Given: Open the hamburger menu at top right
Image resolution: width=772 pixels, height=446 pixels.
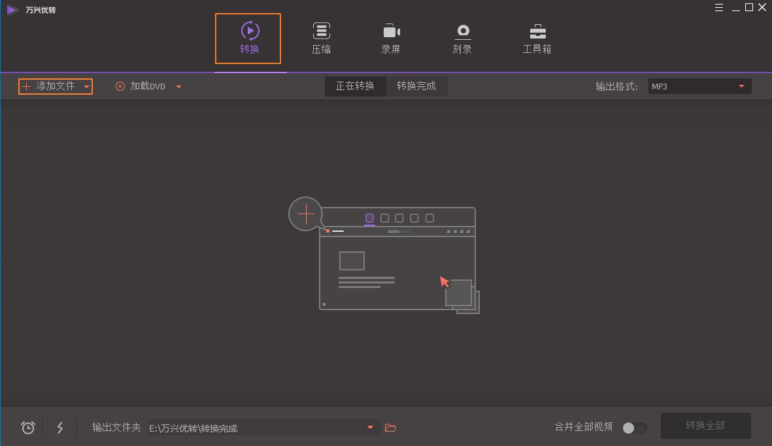Looking at the screenshot, I should (x=718, y=7).
